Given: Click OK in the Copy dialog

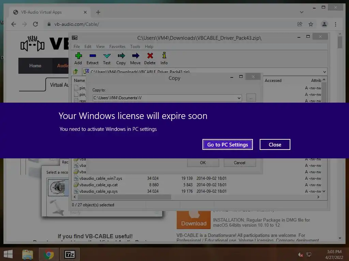Looking at the screenshot, I should [x=203, y=163].
